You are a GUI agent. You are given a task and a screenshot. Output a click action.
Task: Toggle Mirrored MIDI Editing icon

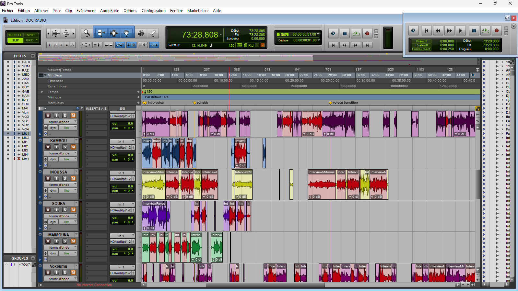[109, 45]
